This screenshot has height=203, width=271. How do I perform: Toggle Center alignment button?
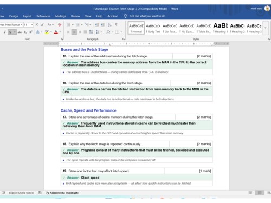tap(74, 32)
